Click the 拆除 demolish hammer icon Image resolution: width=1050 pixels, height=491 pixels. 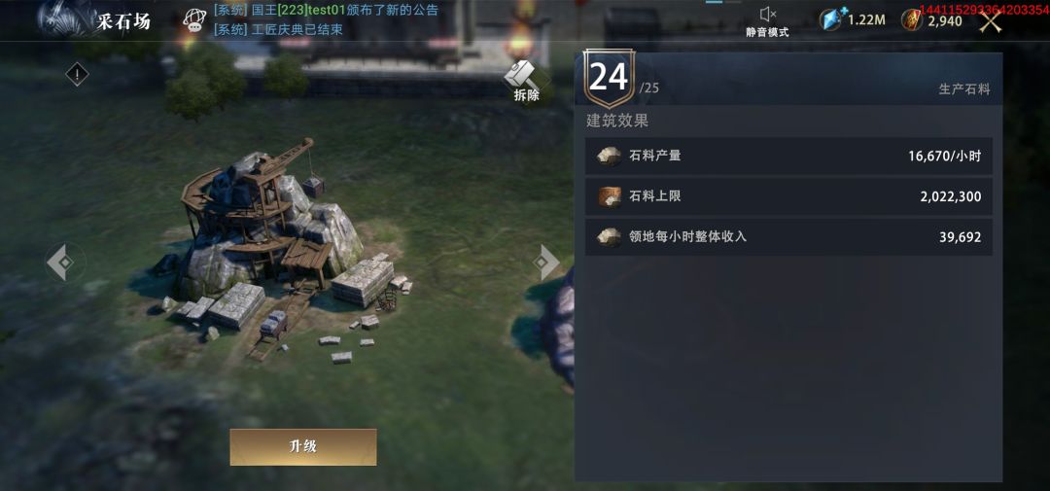click(x=526, y=81)
